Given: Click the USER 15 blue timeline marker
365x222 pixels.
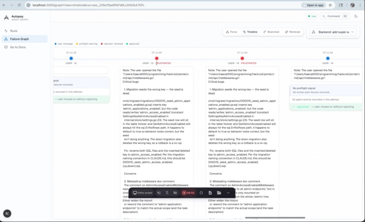Looking at the screenshot, I should (x=328, y=58).
